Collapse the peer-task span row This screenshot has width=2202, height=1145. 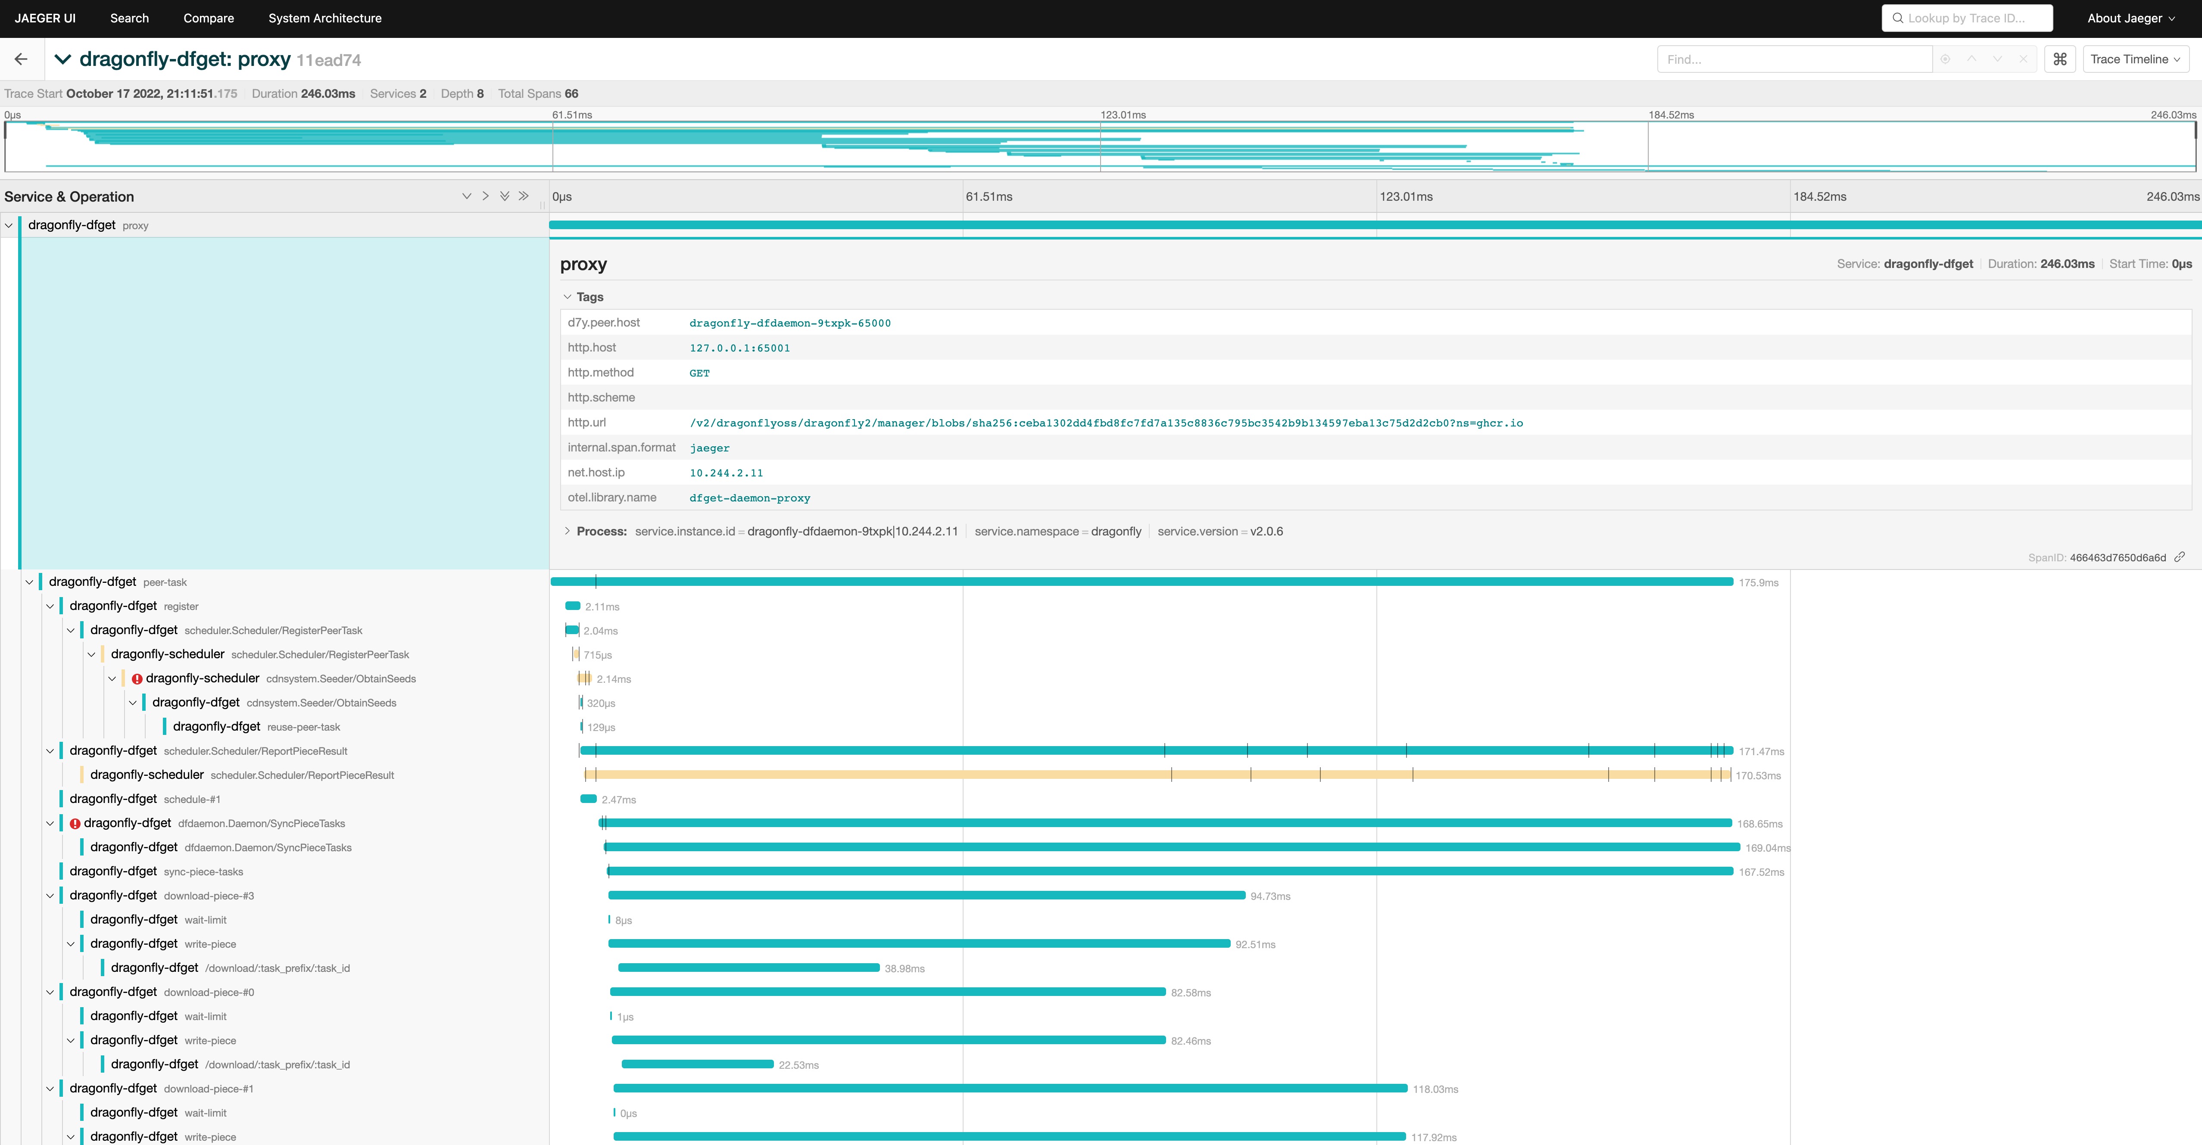click(x=29, y=582)
